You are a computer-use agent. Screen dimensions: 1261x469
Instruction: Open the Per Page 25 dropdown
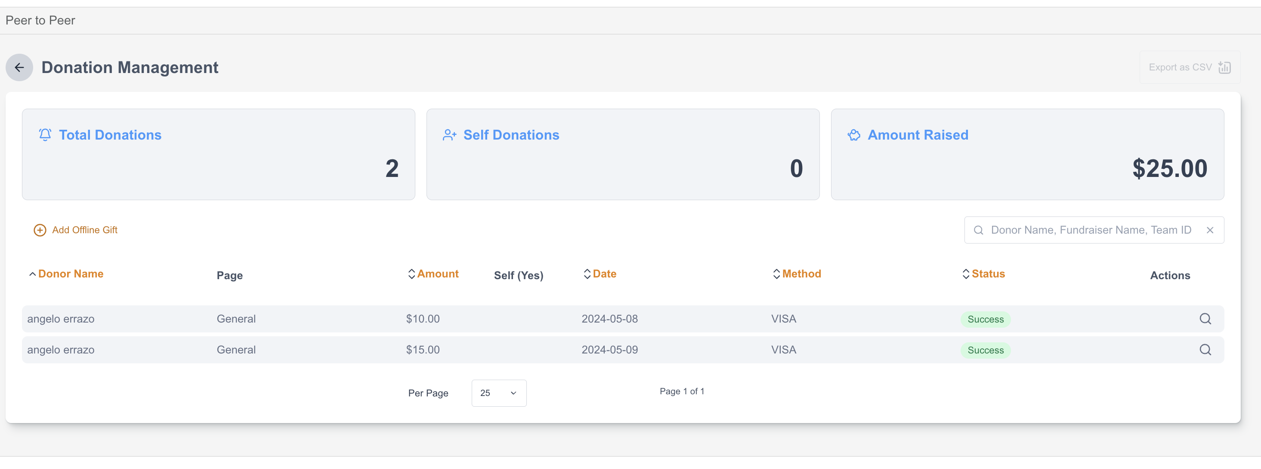[498, 393]
